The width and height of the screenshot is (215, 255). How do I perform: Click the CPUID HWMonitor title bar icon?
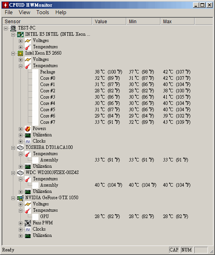5,5
